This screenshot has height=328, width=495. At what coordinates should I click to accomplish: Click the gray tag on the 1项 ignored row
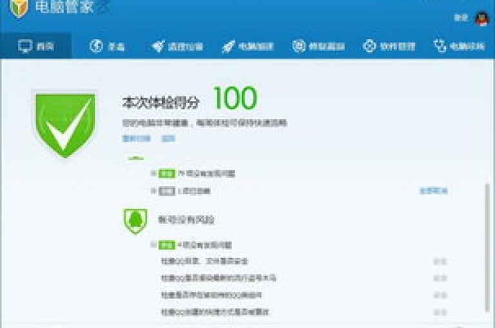(166, 191)
